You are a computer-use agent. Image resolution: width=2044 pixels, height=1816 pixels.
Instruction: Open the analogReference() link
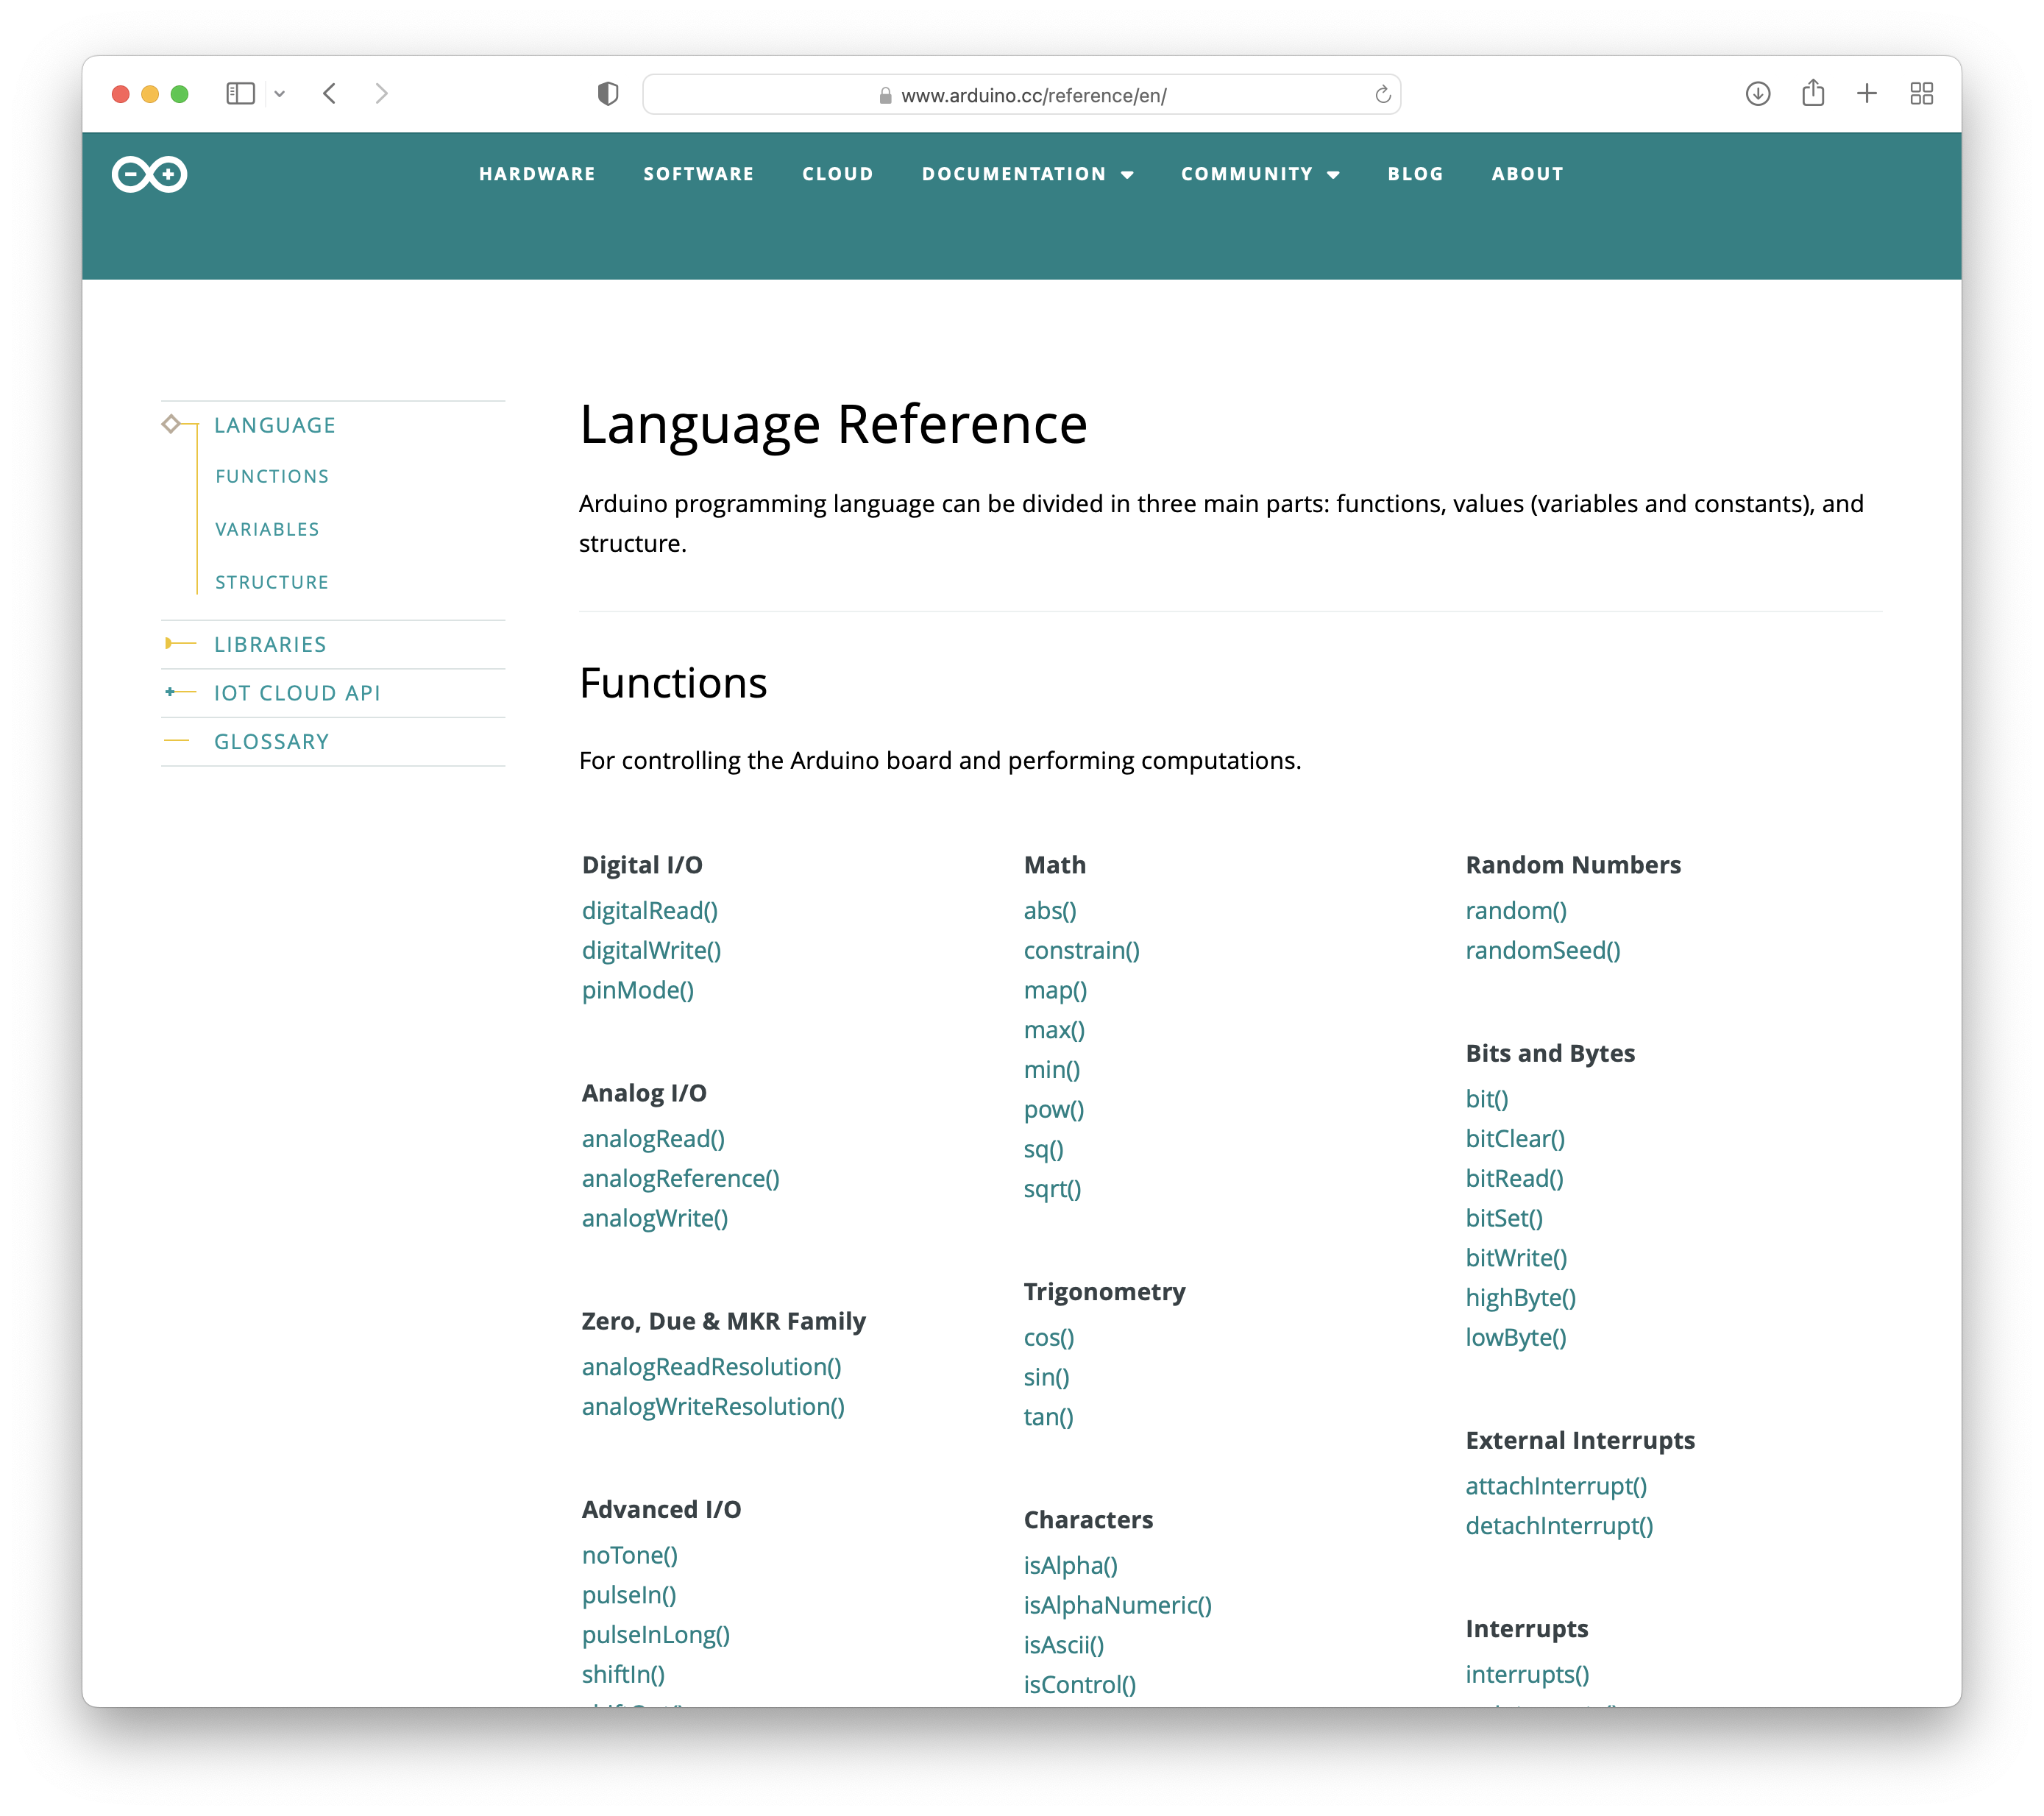(680, 1178)
